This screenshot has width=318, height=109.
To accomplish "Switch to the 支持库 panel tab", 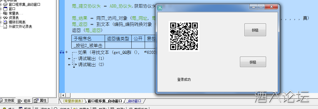I will click(7, 100).
